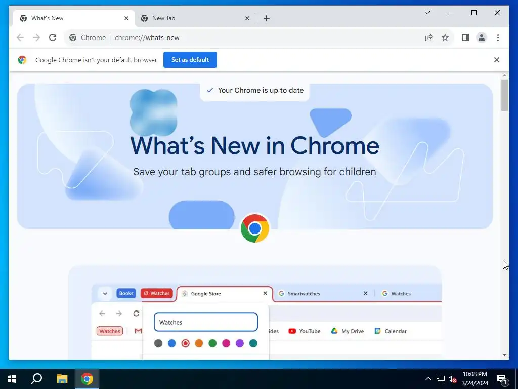This screenshot has width=518, height=389.
Task: Click the Gmail bookmark icon
Action: click(138, 331)
